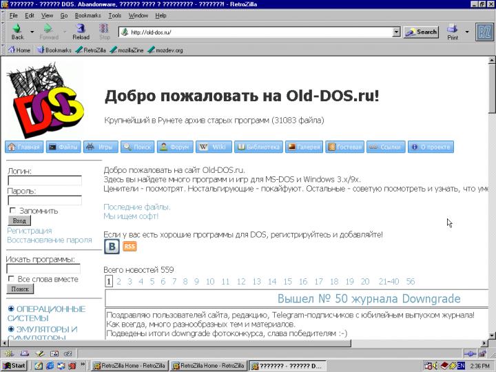Open the Bookmarks folder on personal toolbar
Screen dimensions: 496x372
54,50
